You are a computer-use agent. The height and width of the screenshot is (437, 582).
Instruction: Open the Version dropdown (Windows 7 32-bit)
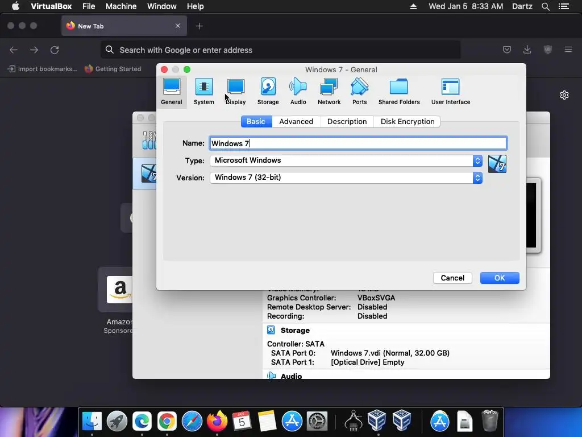346,178
